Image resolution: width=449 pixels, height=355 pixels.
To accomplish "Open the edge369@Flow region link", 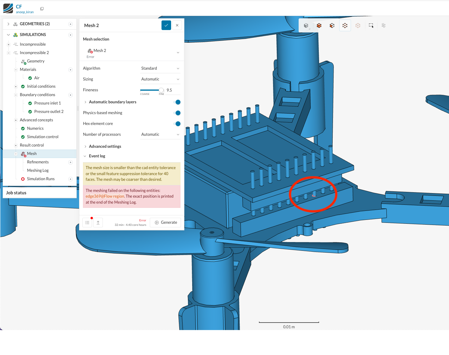I will pyautogui.click(x=105, y=196).
